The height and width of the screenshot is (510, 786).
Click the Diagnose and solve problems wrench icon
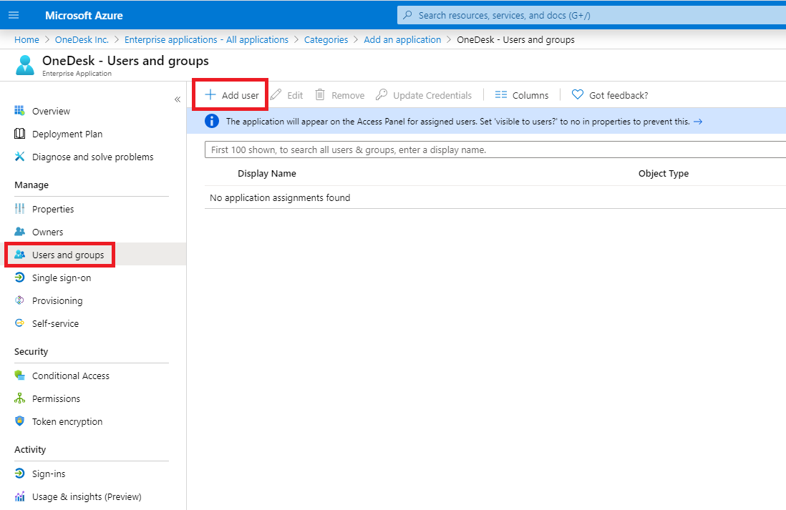click(19, 157)
